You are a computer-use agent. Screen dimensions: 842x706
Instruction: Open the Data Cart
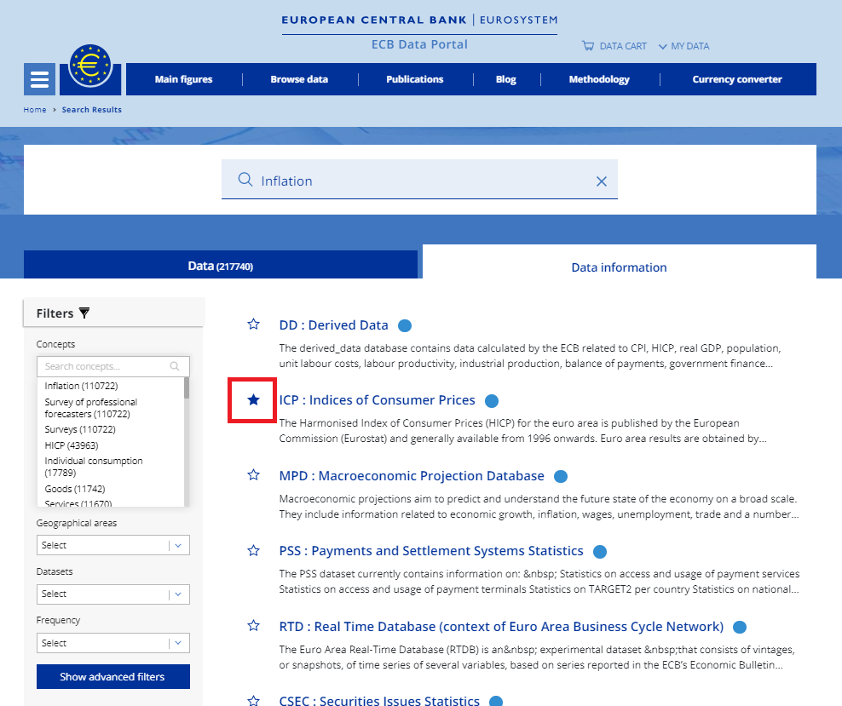(x=614, y=46)
